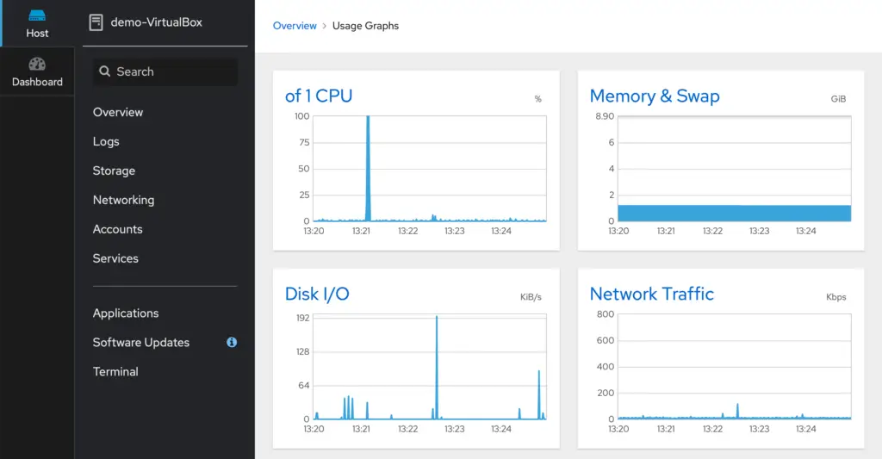Go to the Storage section

(115, 171)
